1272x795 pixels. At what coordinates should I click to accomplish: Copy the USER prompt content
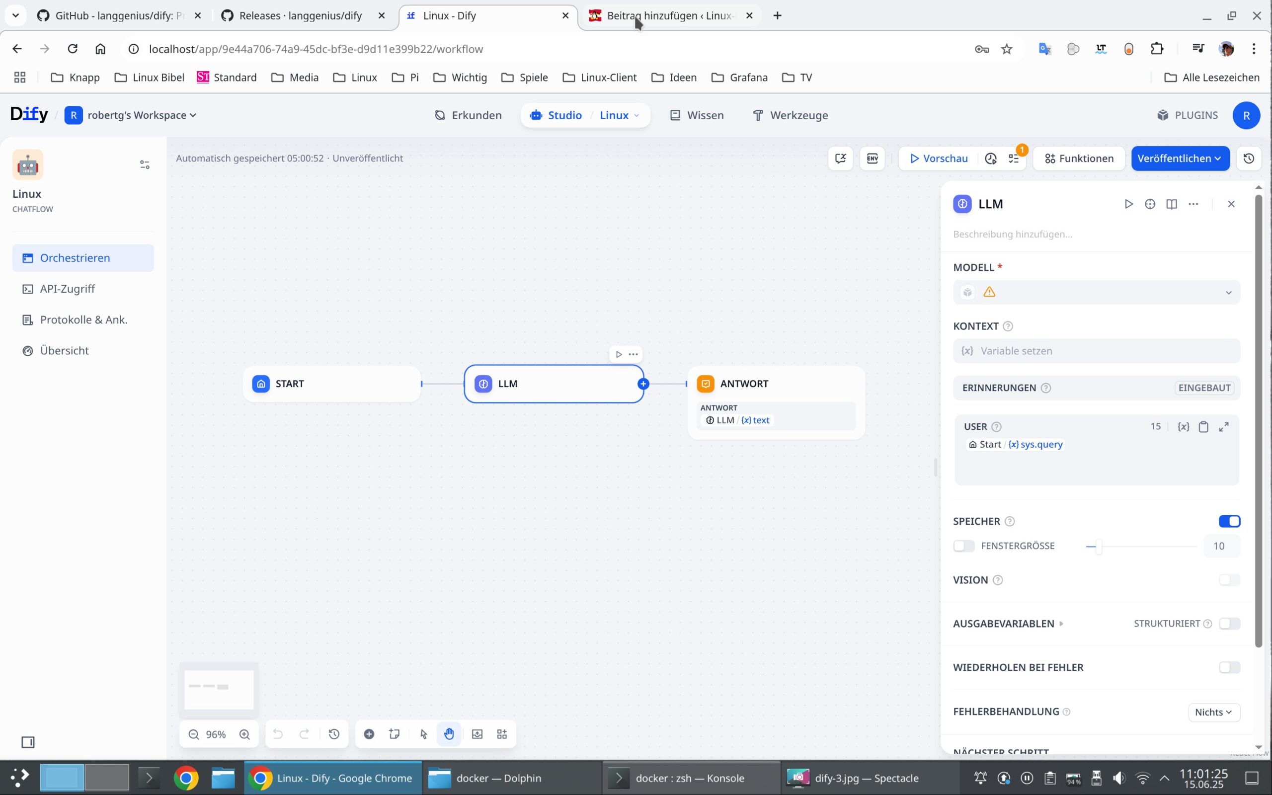coord(1203,426)
